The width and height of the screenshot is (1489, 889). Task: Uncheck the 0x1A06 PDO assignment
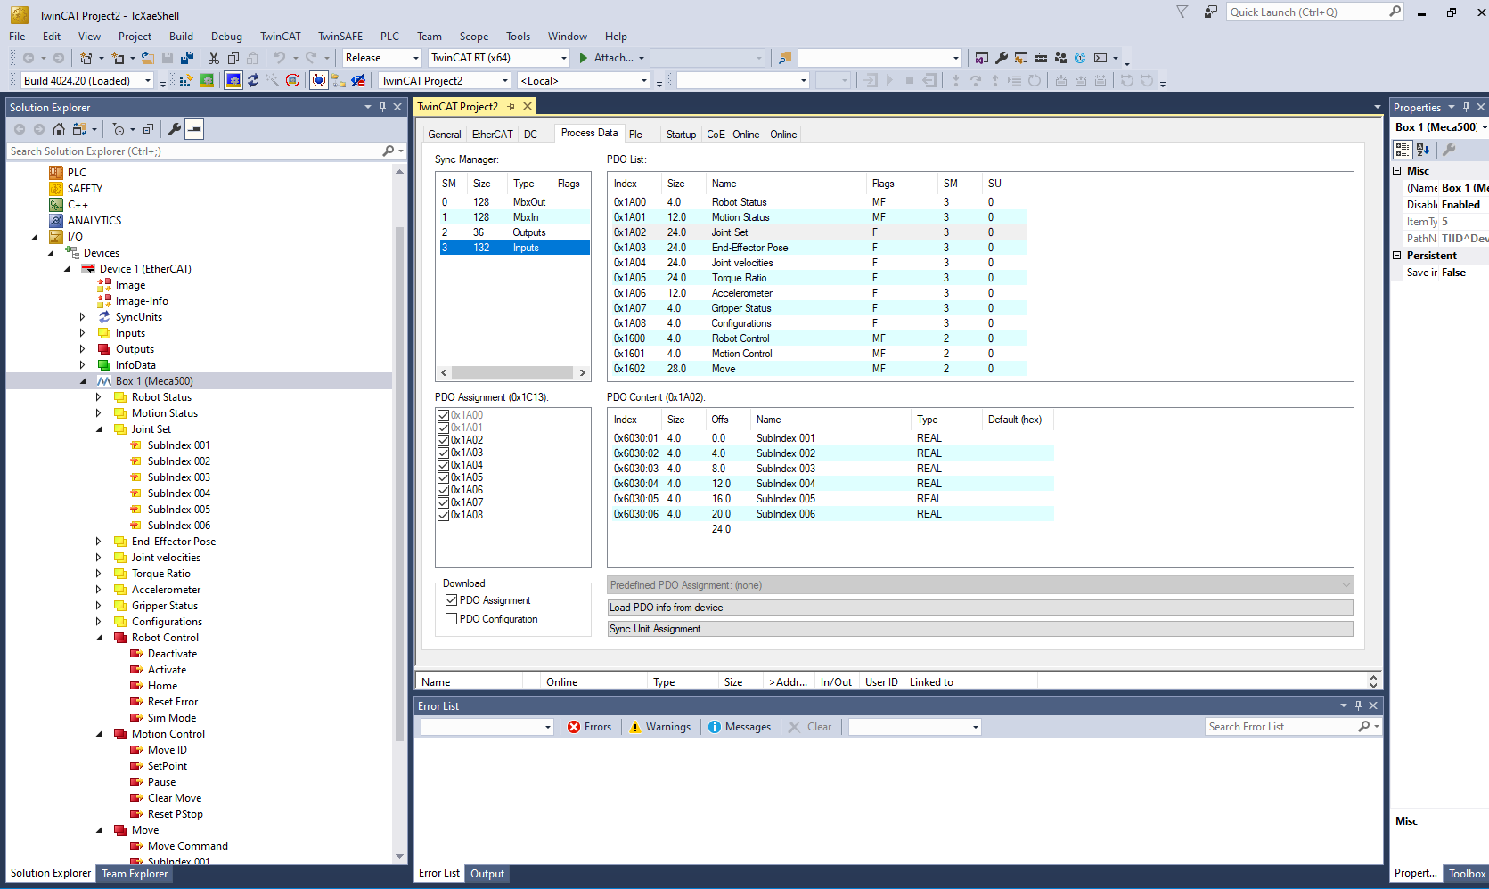click(x=443, y=490)
